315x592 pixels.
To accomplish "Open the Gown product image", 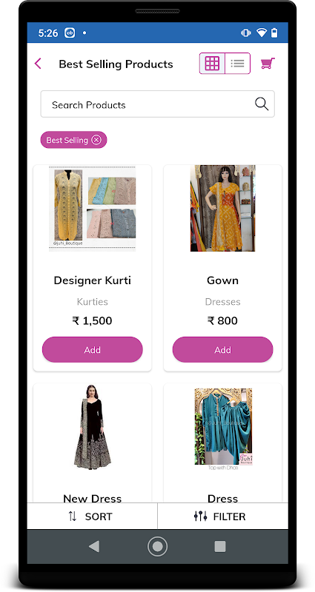I will (x=223, y=208).
